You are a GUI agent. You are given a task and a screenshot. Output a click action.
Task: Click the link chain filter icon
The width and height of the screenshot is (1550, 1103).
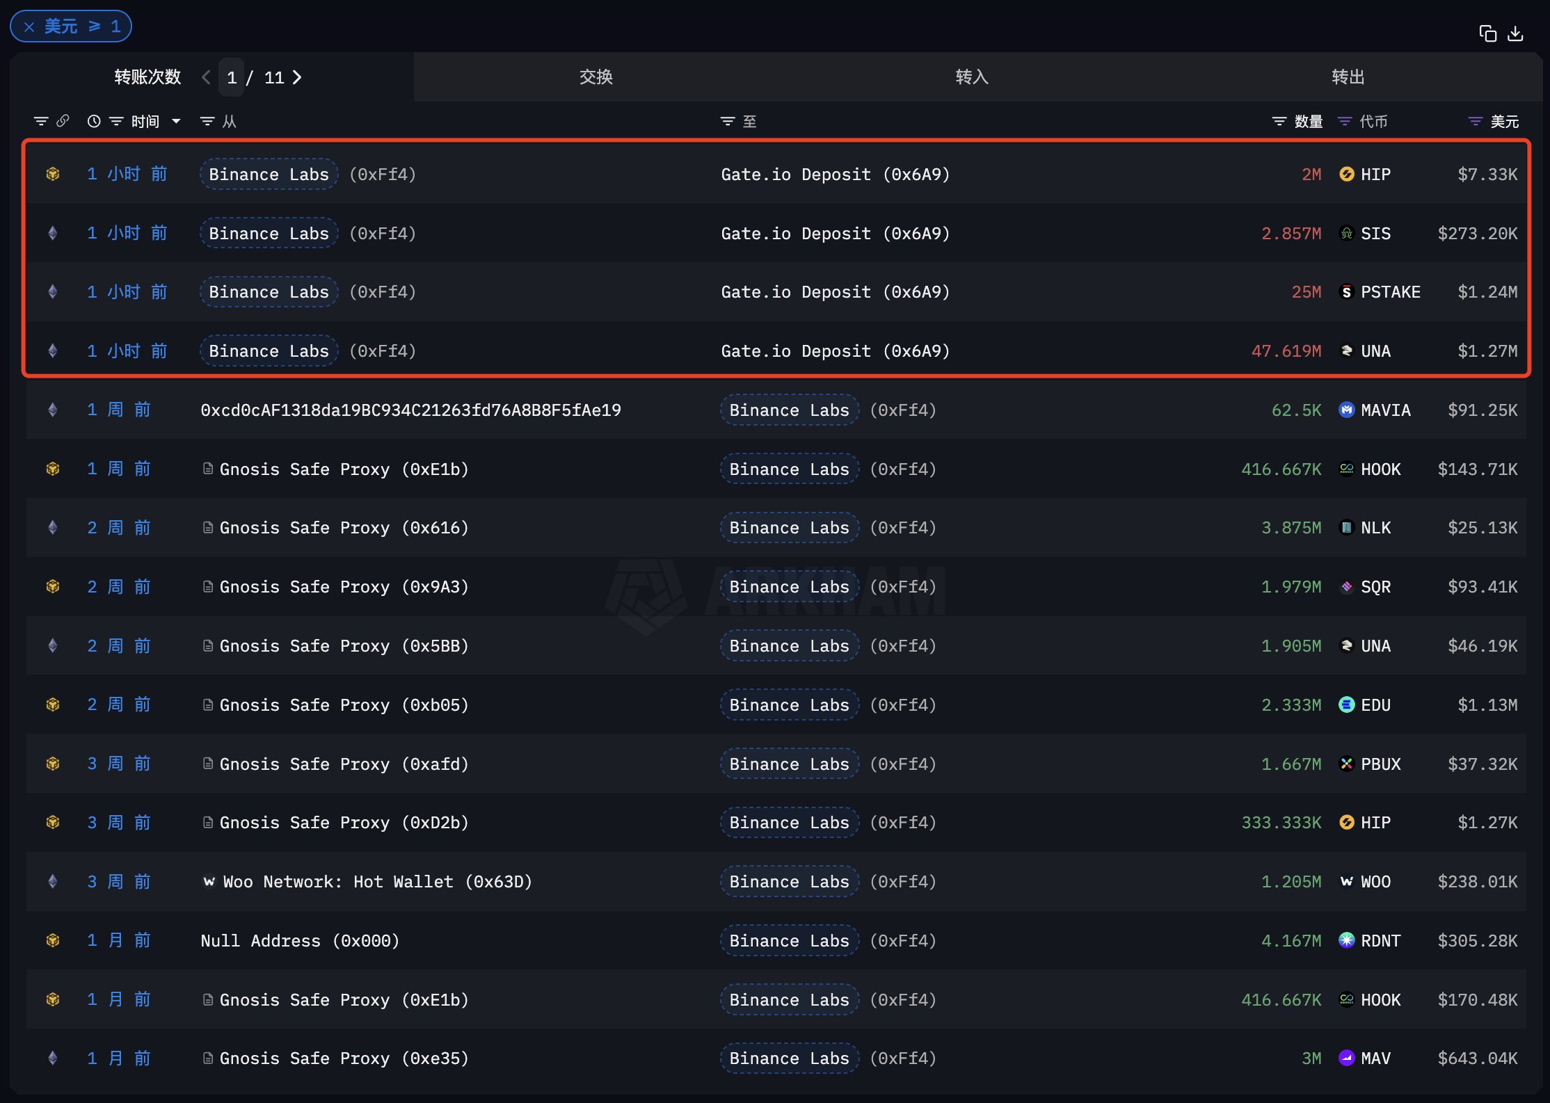(x=63, y=121)
